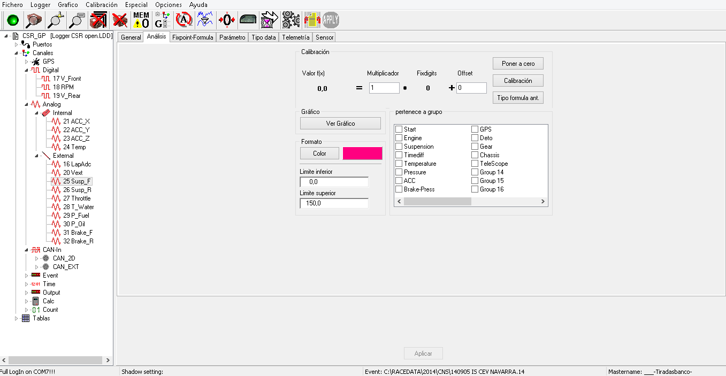Click the green status light icon
This screenshot has width=726, height=376.
pyautogui.click(x=12, y=20)
